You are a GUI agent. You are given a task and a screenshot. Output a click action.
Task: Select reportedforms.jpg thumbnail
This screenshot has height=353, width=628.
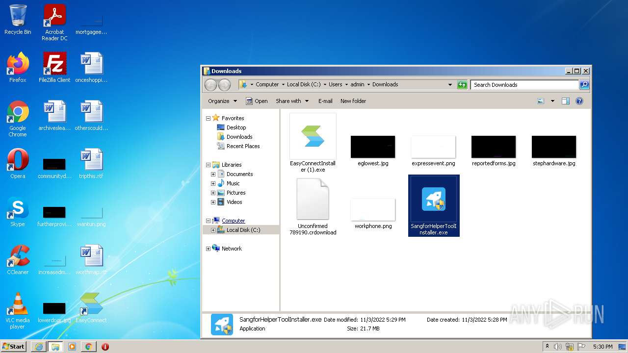coord(494,151)
